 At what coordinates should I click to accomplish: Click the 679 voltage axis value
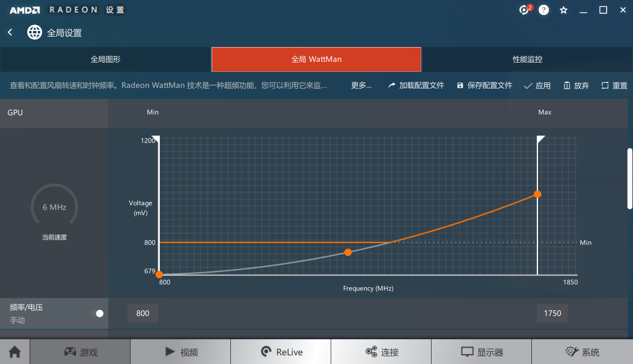(x=150, y=271)
